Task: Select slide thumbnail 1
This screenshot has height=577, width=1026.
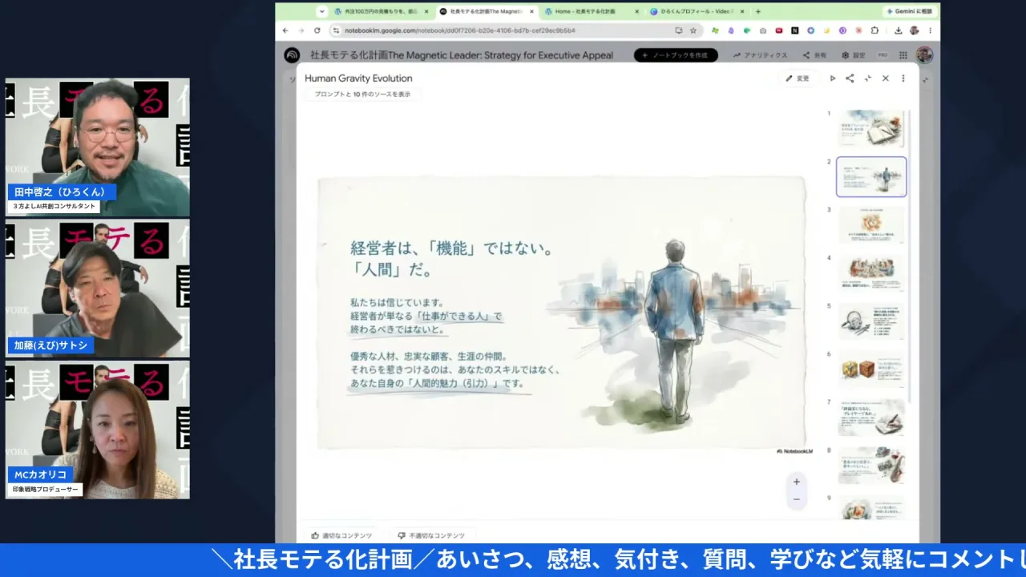Action: (871, 128)
